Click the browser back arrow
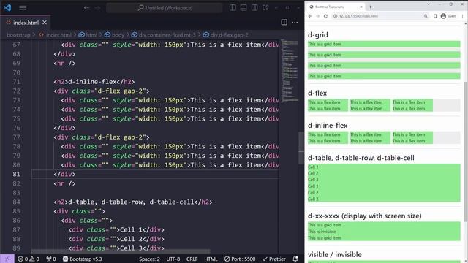 click(310, 16)
